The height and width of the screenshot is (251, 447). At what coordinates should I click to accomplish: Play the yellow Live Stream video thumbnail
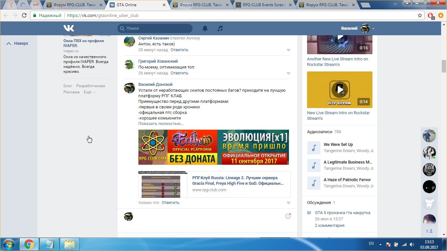pyautogui.click(x=340, y=90)
